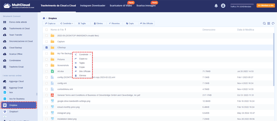277x121 pixels.
Task: Open Trasferimento da Cloud a Cloud tab
Action: (58, 6)
